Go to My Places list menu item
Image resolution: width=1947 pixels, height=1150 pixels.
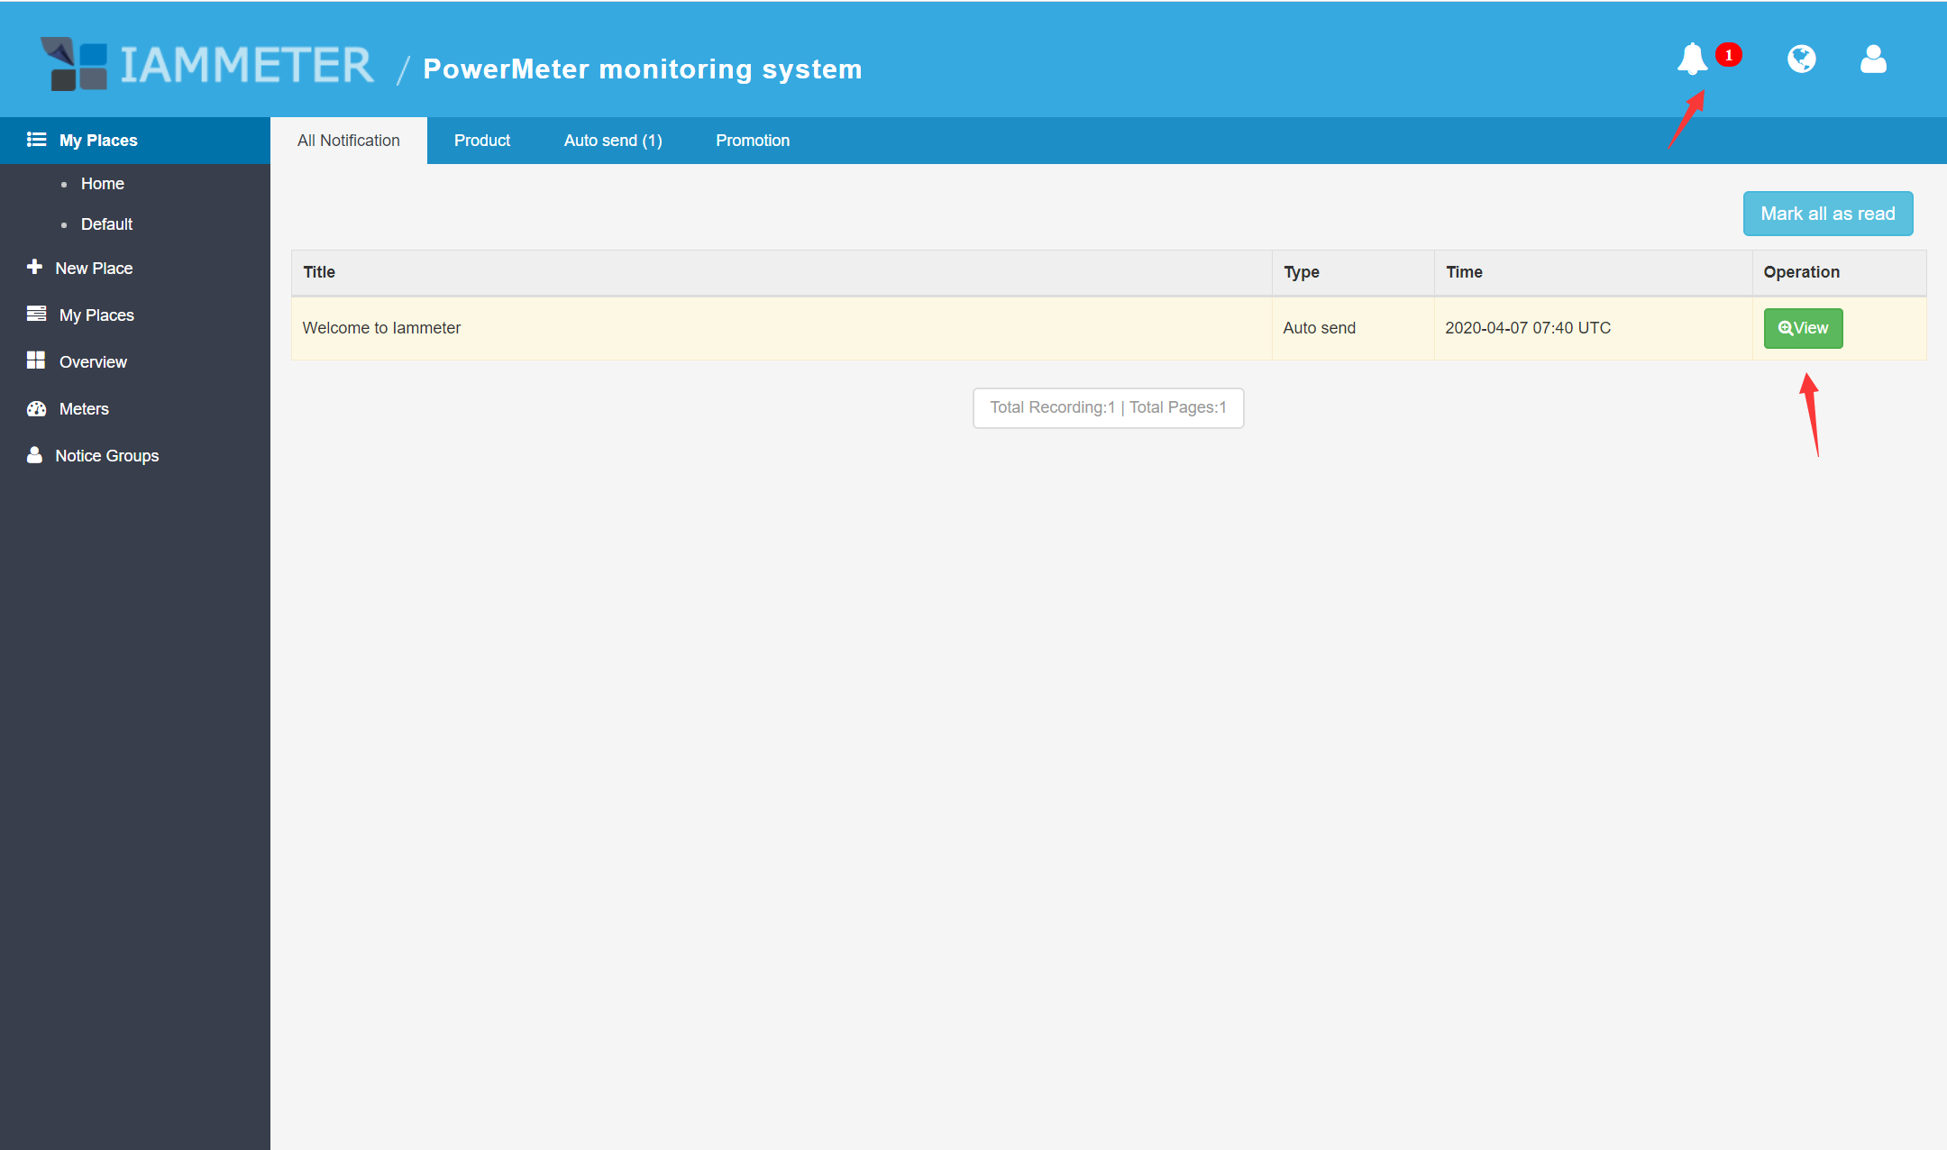pos(96,315)
